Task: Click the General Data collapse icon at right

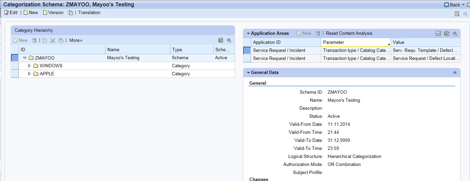Action: [x=455, y=72]
